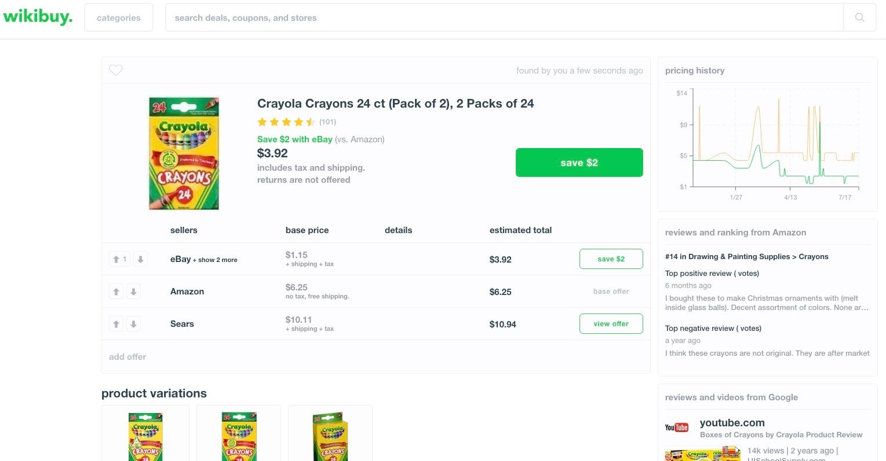Open the youtube.com review link
886x461 pixels.
click(x=732, y=423)
